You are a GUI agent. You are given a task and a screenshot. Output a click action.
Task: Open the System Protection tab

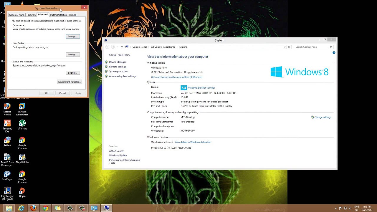tap(58, 15)
